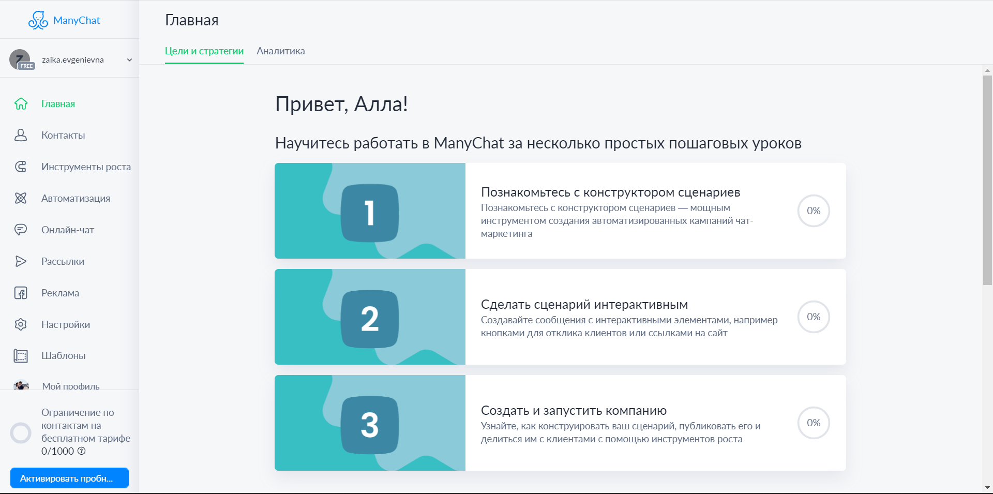The height and width of the screenshot is (494, 993).
Task: Click the Инструменты роста magnet icon
Action: (21, 167)
